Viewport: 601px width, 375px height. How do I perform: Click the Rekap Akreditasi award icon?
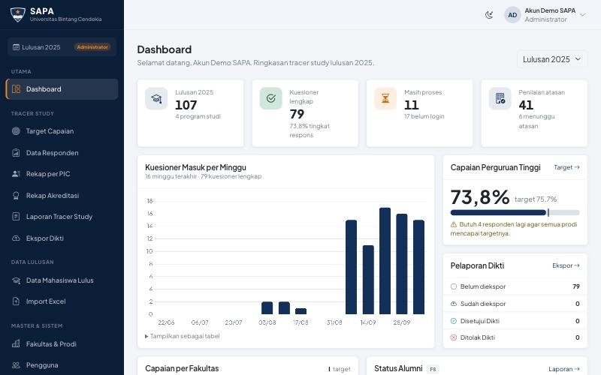[16, 196]
